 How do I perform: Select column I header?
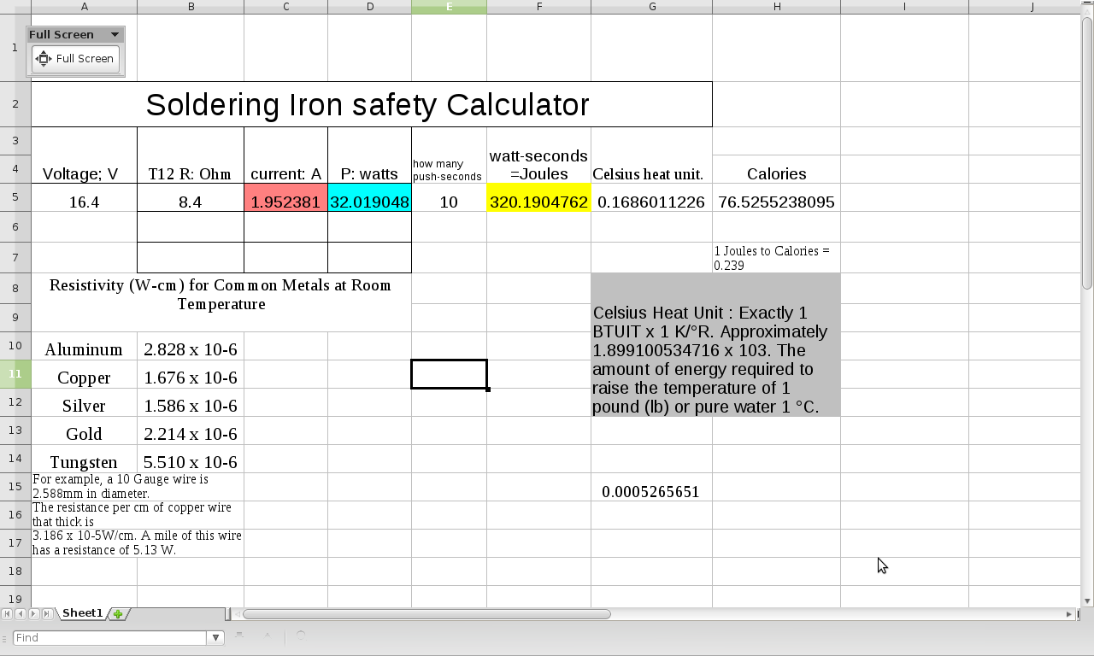[x=904, y=7]
